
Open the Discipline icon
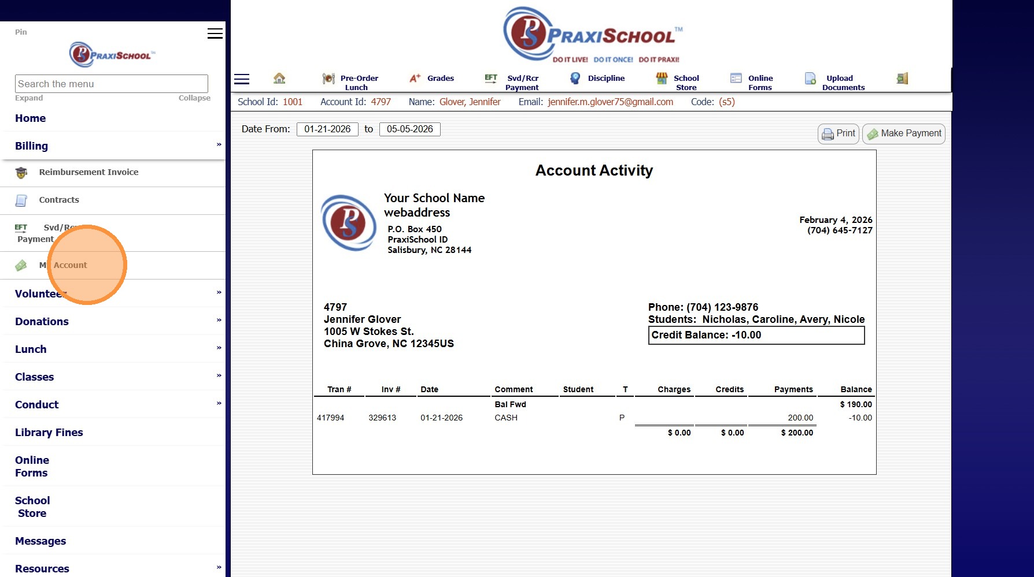(x=575, y=78)
